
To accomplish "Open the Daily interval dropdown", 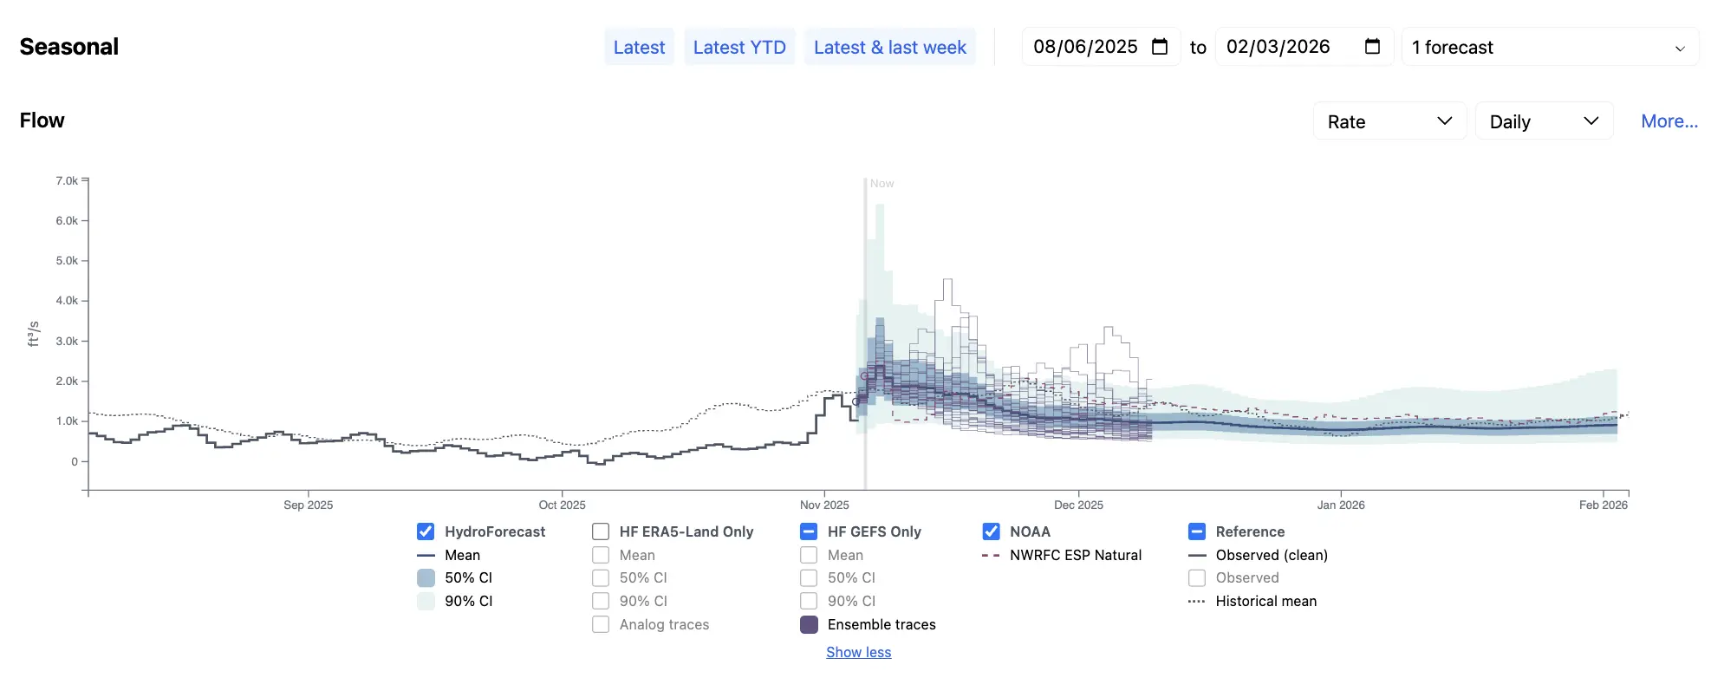I will point(1544,121).
